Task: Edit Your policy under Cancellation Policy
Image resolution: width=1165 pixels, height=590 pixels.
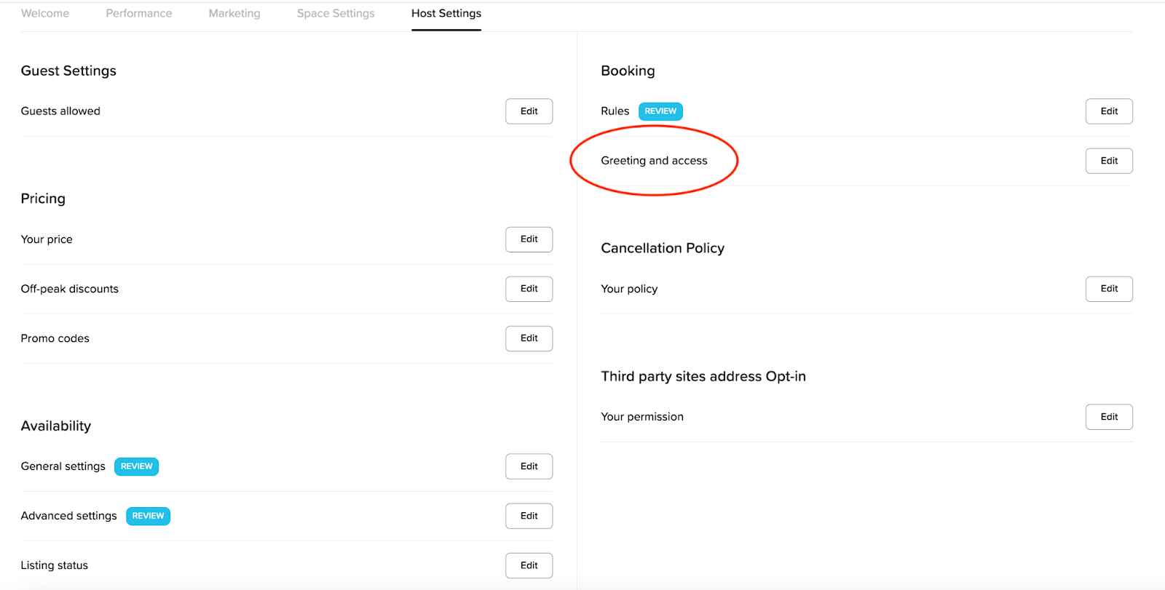Action: pos(1109,289)
